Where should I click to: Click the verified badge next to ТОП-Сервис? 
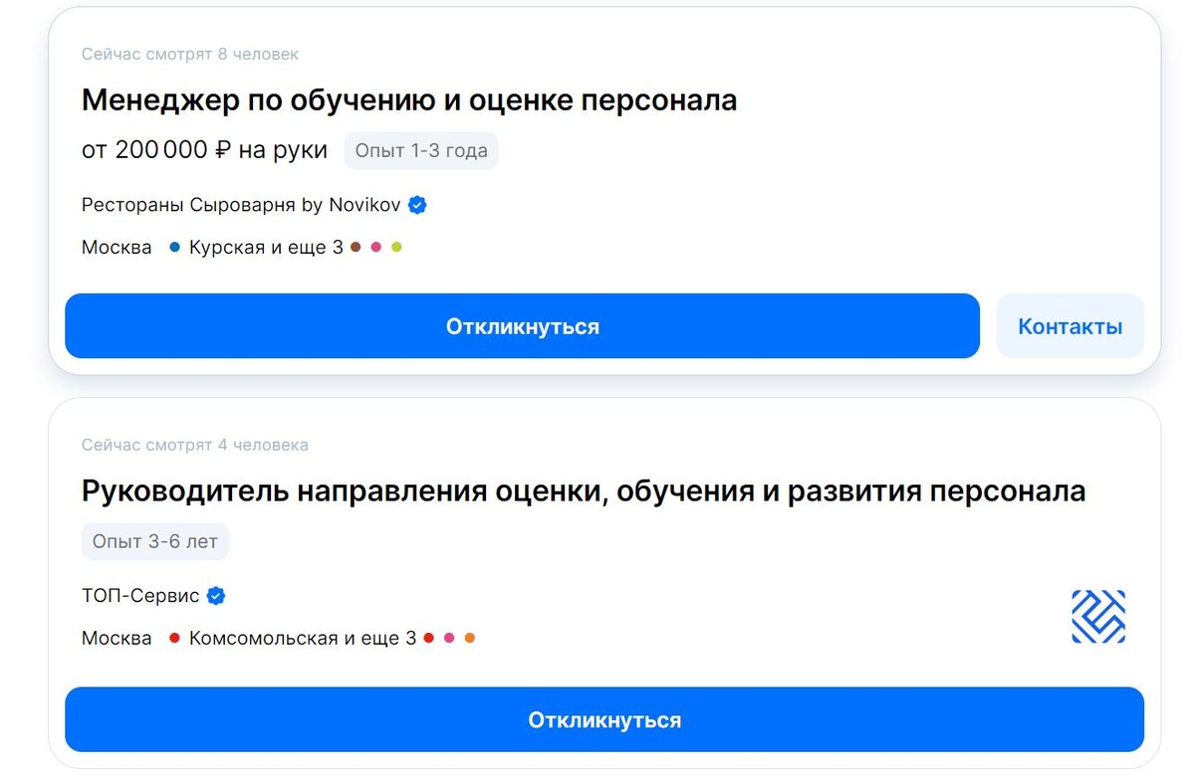tap(213, 595)
